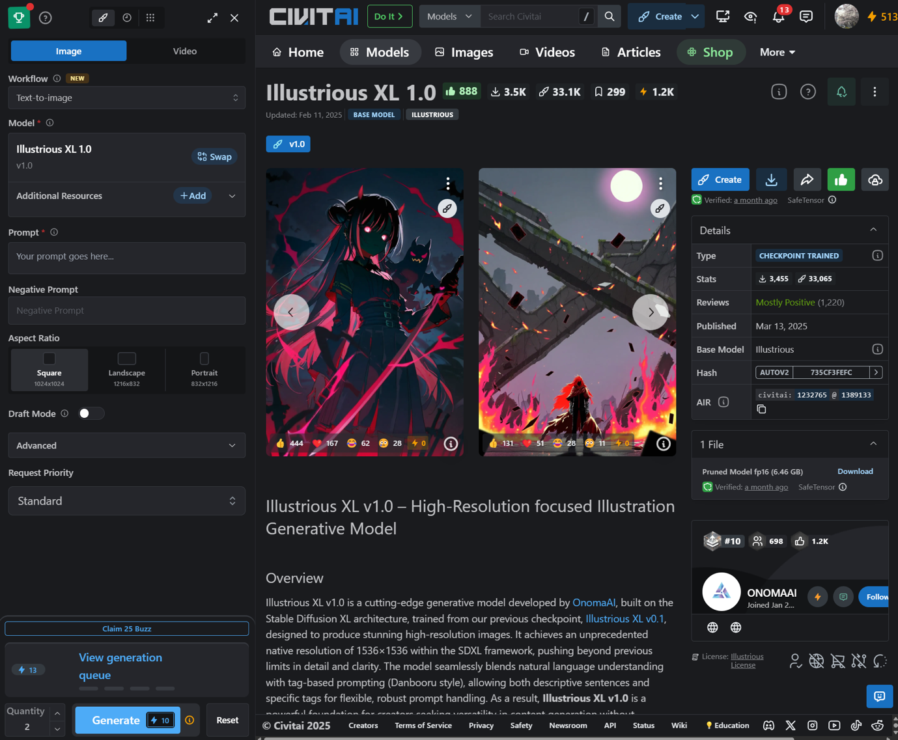Toggle model update notification bell
898x740 pixels.
(841, 92)
